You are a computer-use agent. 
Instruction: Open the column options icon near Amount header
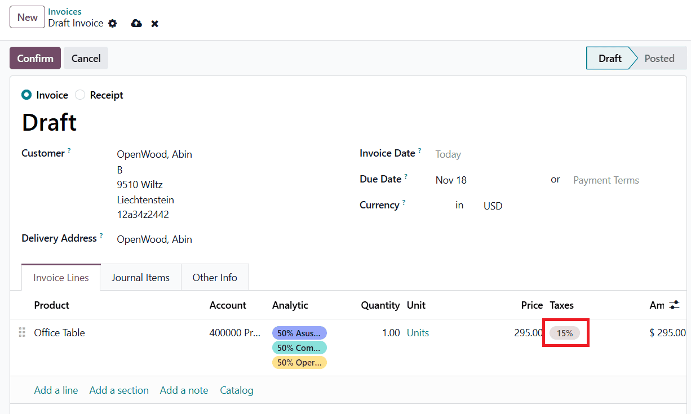pos(674,305)
